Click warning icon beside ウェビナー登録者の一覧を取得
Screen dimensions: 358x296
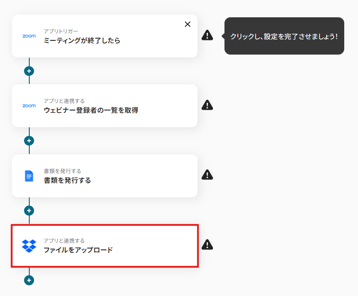pyautogui.click(x=207, y=105)
